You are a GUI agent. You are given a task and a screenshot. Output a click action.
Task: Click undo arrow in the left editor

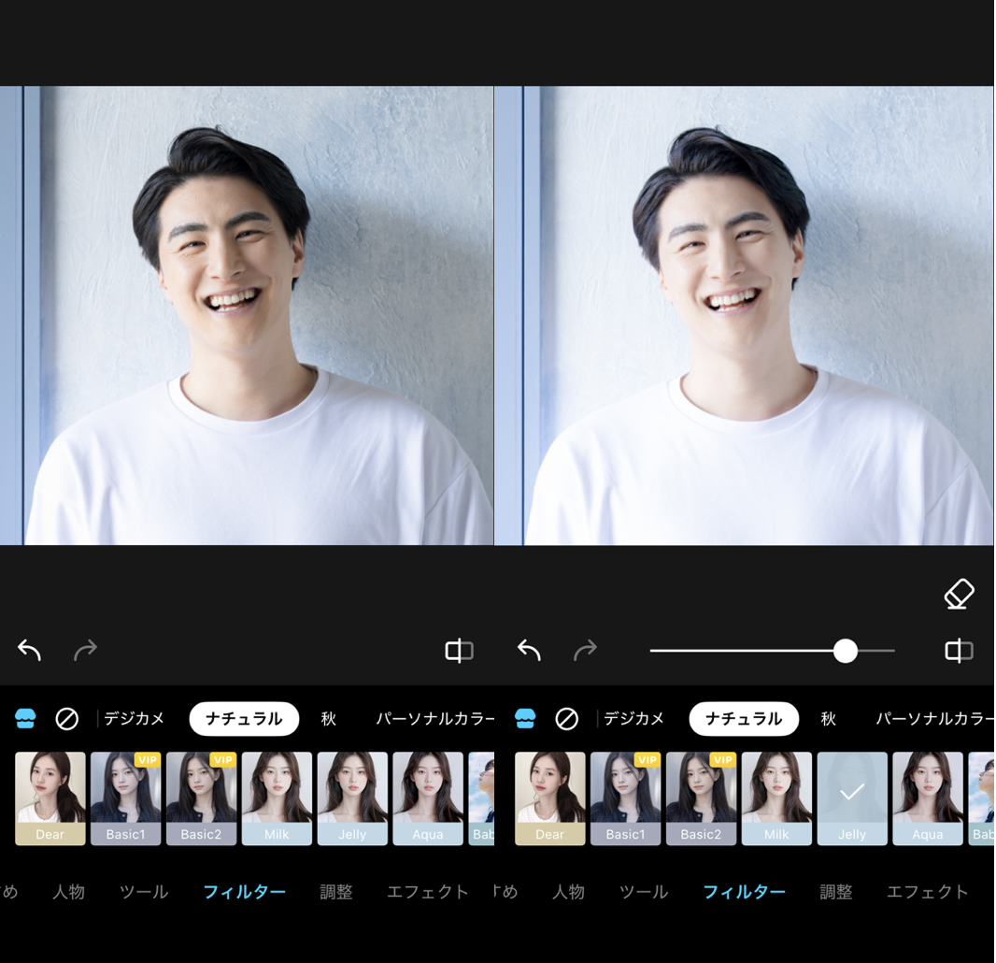29,650
